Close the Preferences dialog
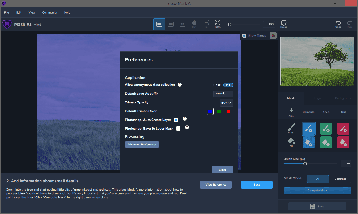358x214 pixels. 222,170
